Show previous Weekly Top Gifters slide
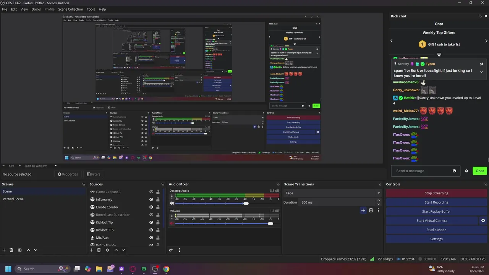This screenshot has width=489, height=275. click(392, 41)
